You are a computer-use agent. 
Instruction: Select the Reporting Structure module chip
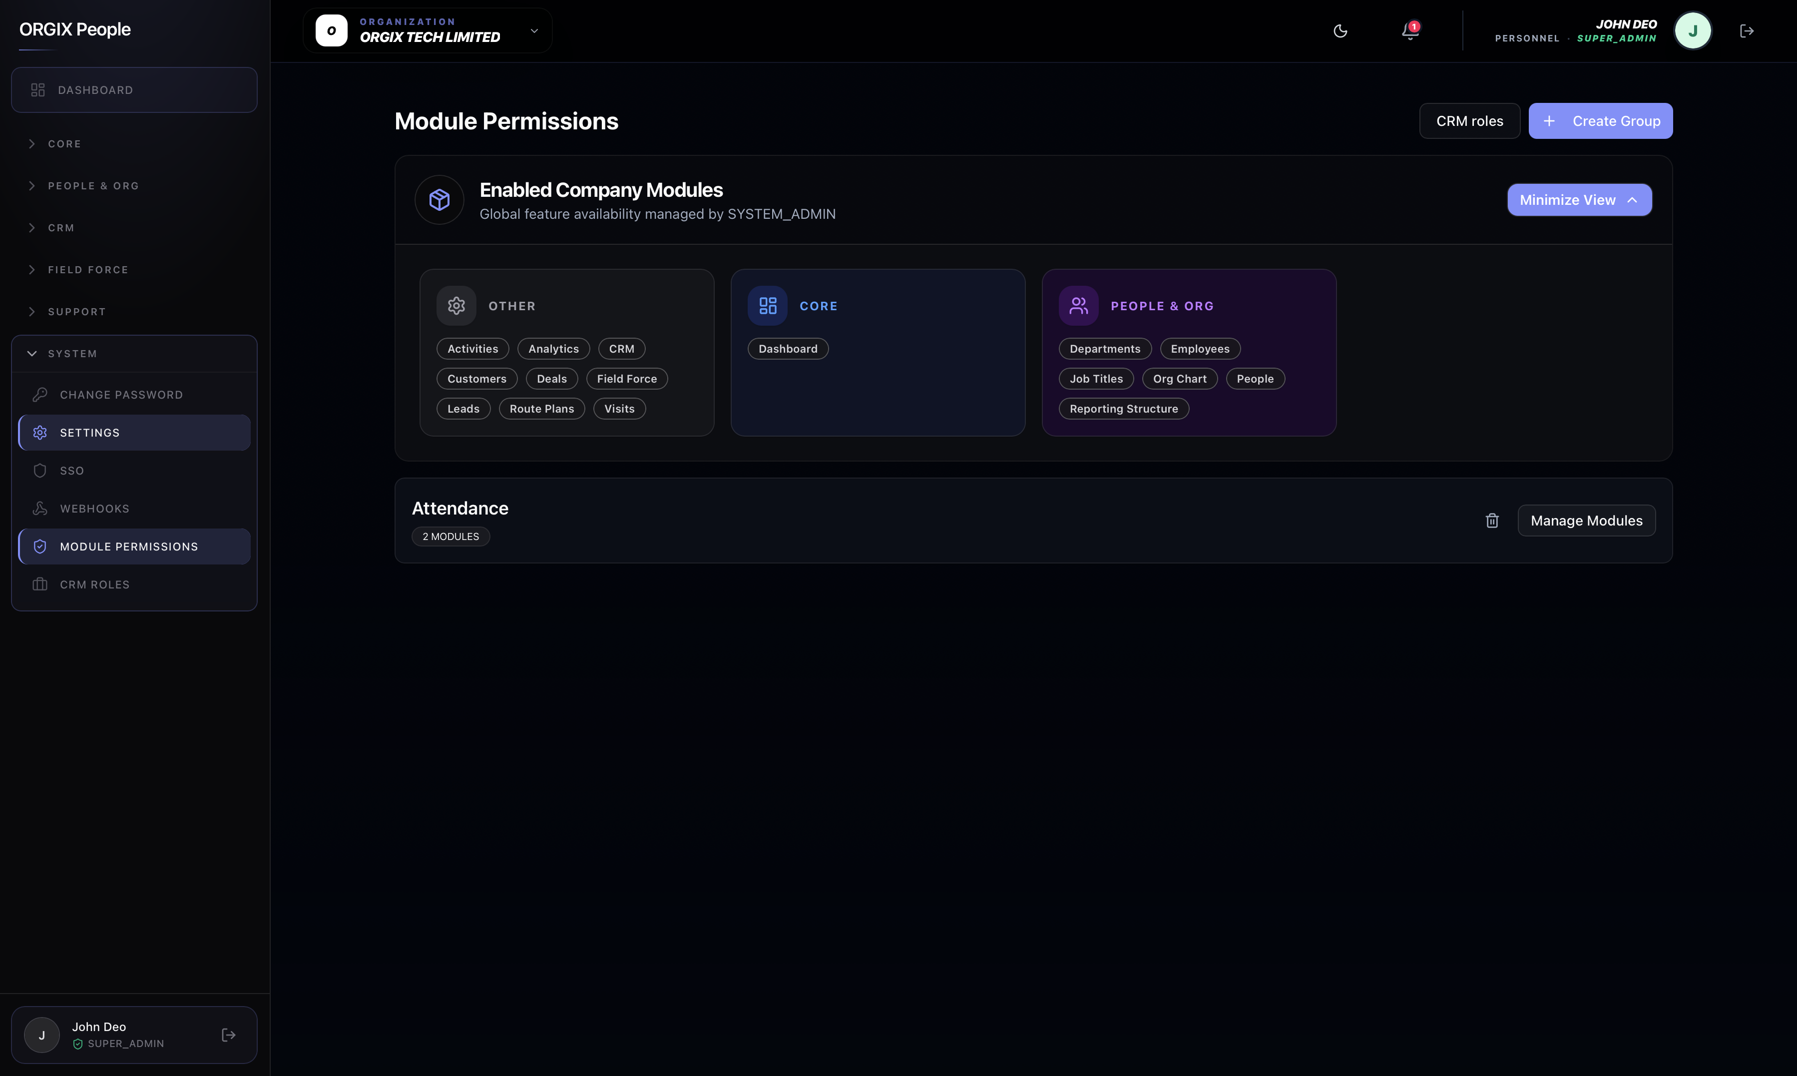tap(1124, 409)
